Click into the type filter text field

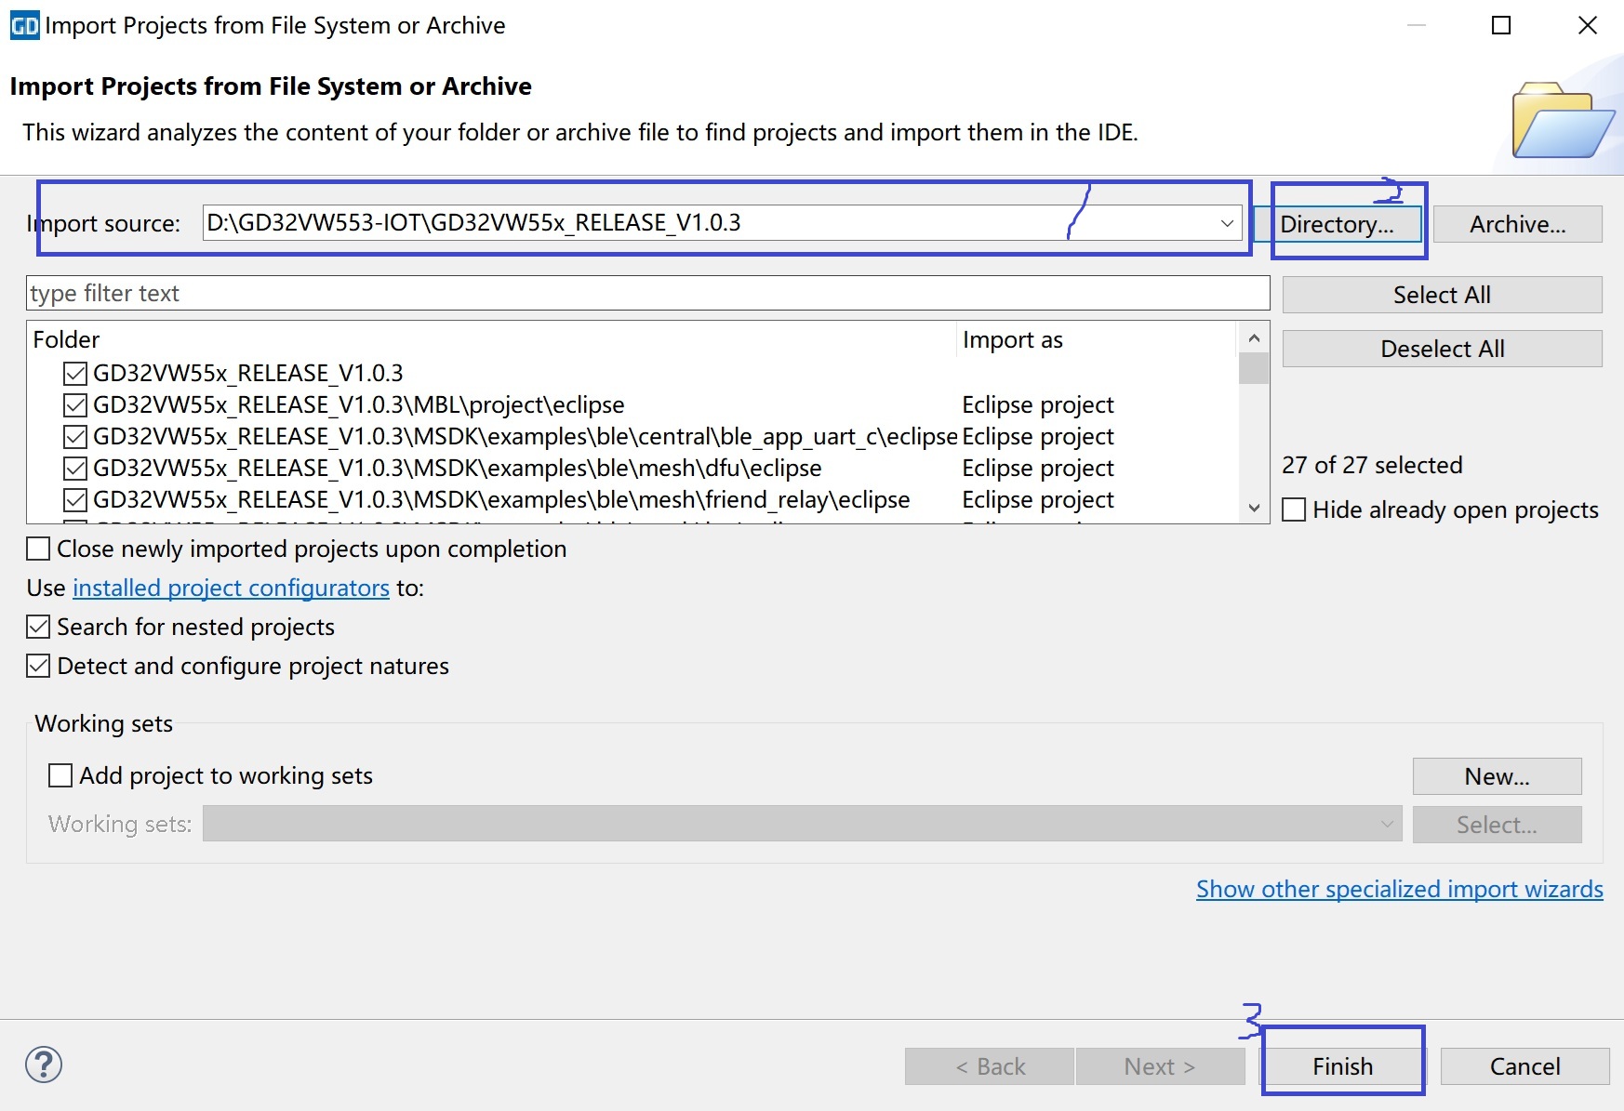(x=647, y=294)
